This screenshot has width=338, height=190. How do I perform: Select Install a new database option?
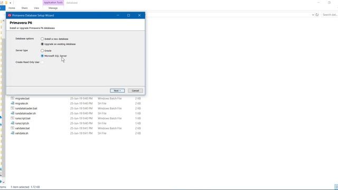tap(42, 39)
